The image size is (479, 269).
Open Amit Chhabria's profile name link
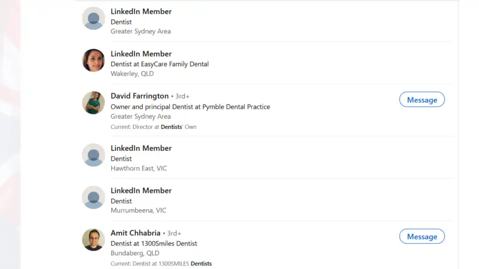click(x=135, y=233)
